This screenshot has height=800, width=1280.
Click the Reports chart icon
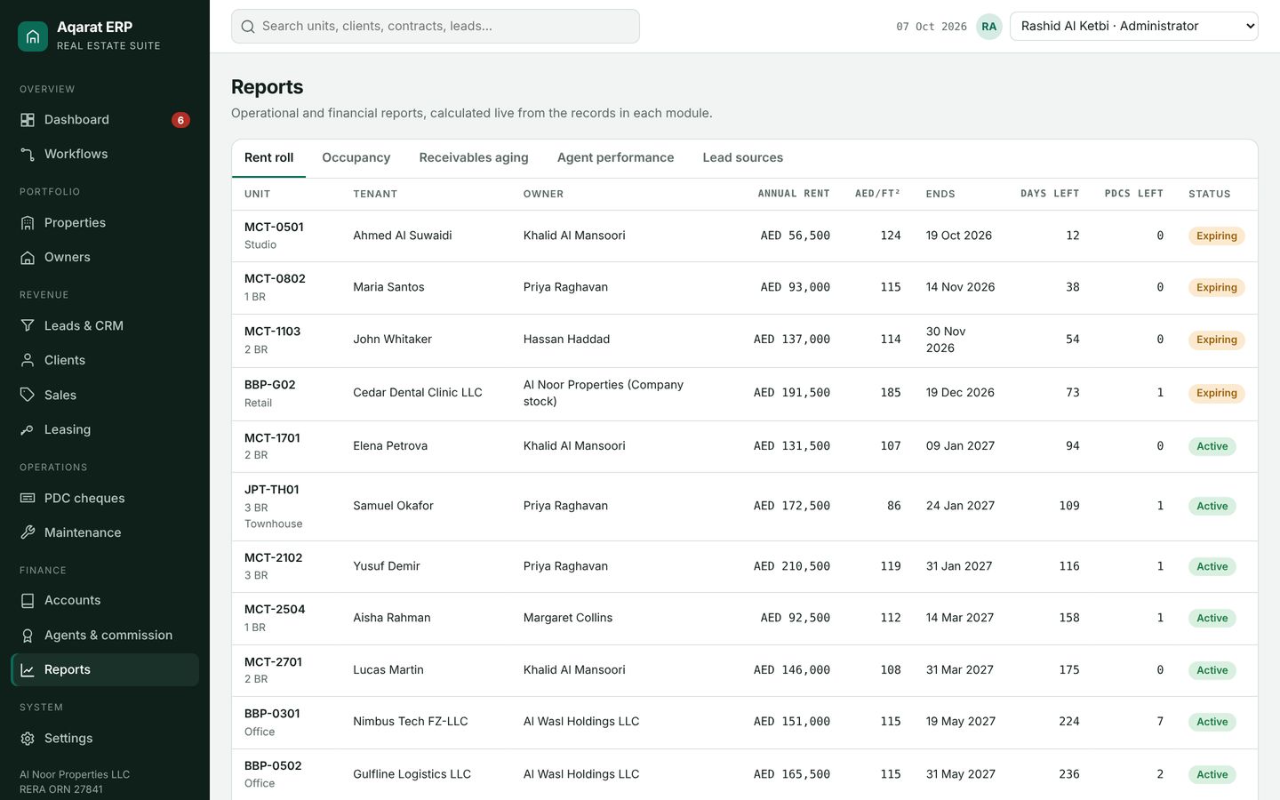click(x=28, y=670)
